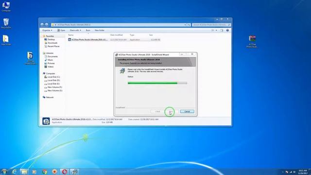
Task: Toggle the preview pane icon
Action: click(x=222, y=30)
